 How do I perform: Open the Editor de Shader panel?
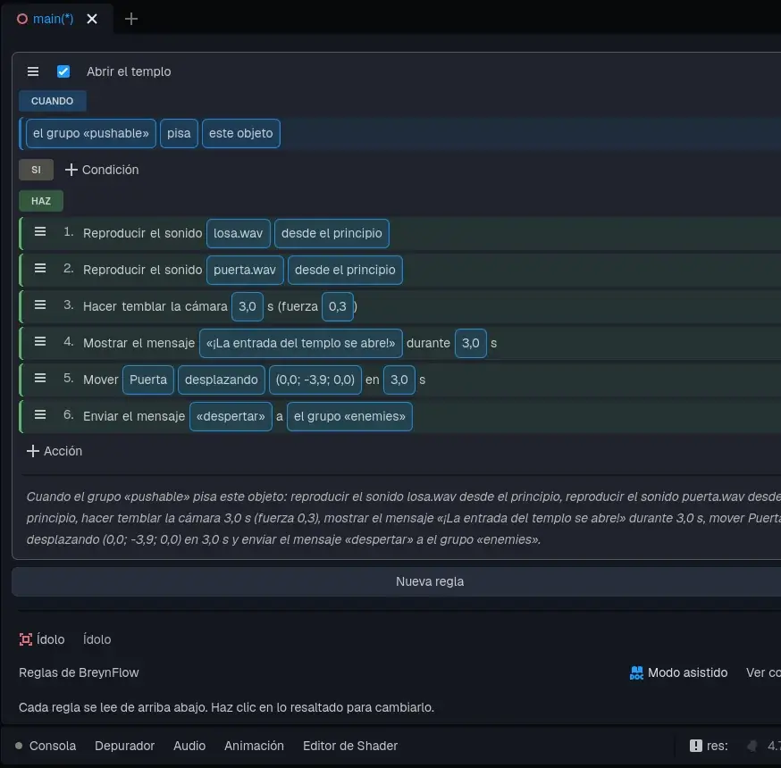pyautogui.click(x=350, y=746)
